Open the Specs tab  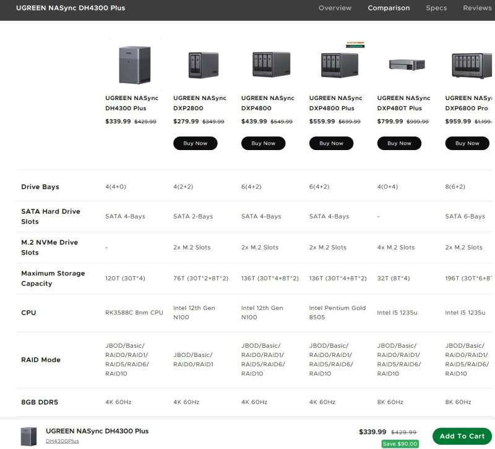(436, 8)
